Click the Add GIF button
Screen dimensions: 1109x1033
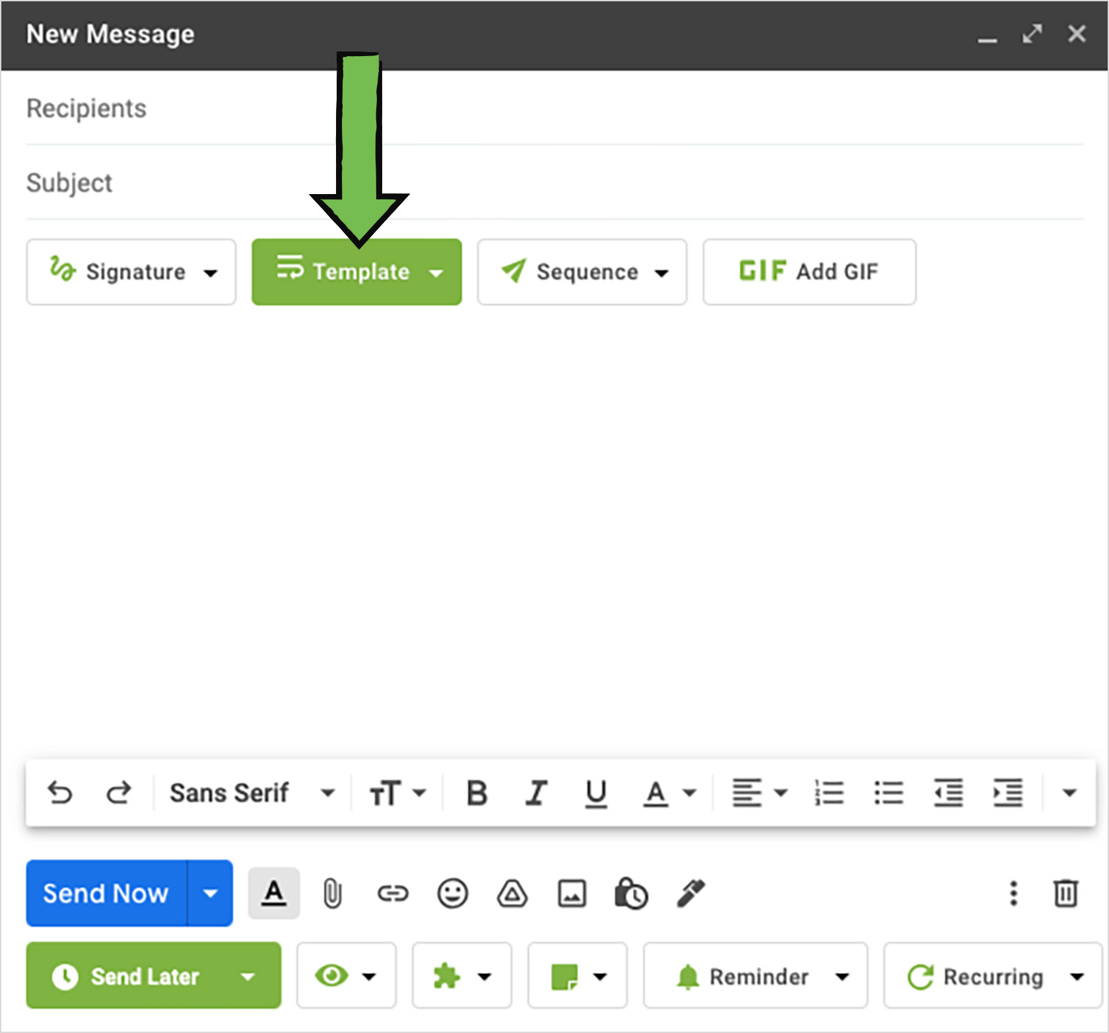tap(809, 272)
